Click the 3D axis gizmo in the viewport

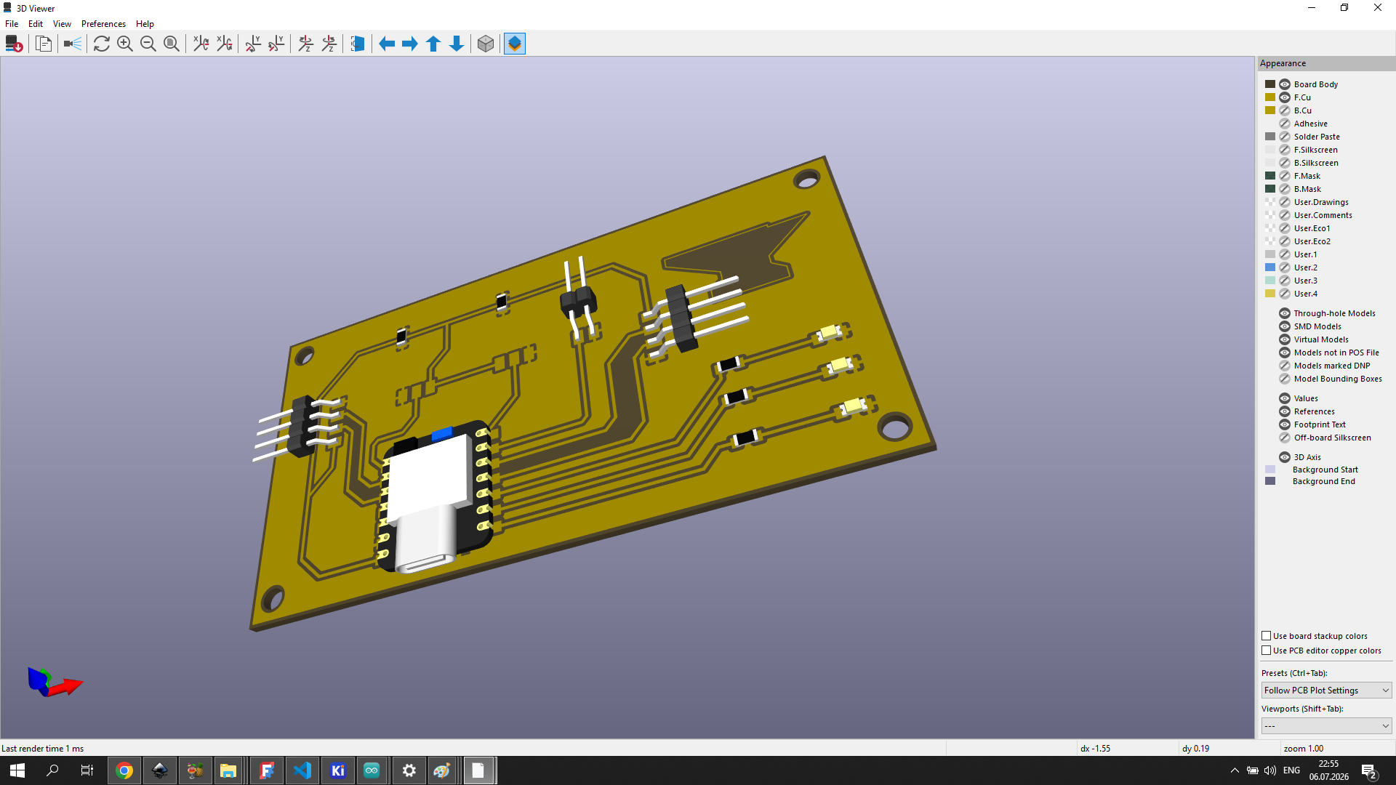(55, 682)
